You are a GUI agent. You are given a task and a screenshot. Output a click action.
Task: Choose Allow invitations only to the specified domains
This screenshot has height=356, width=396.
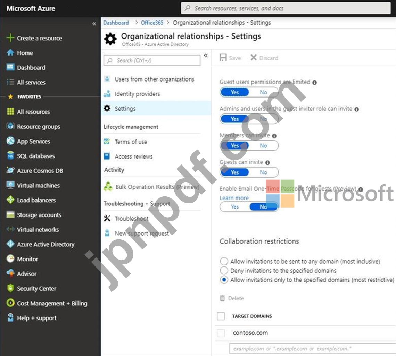pyautogui.click(x=224, y=280)
